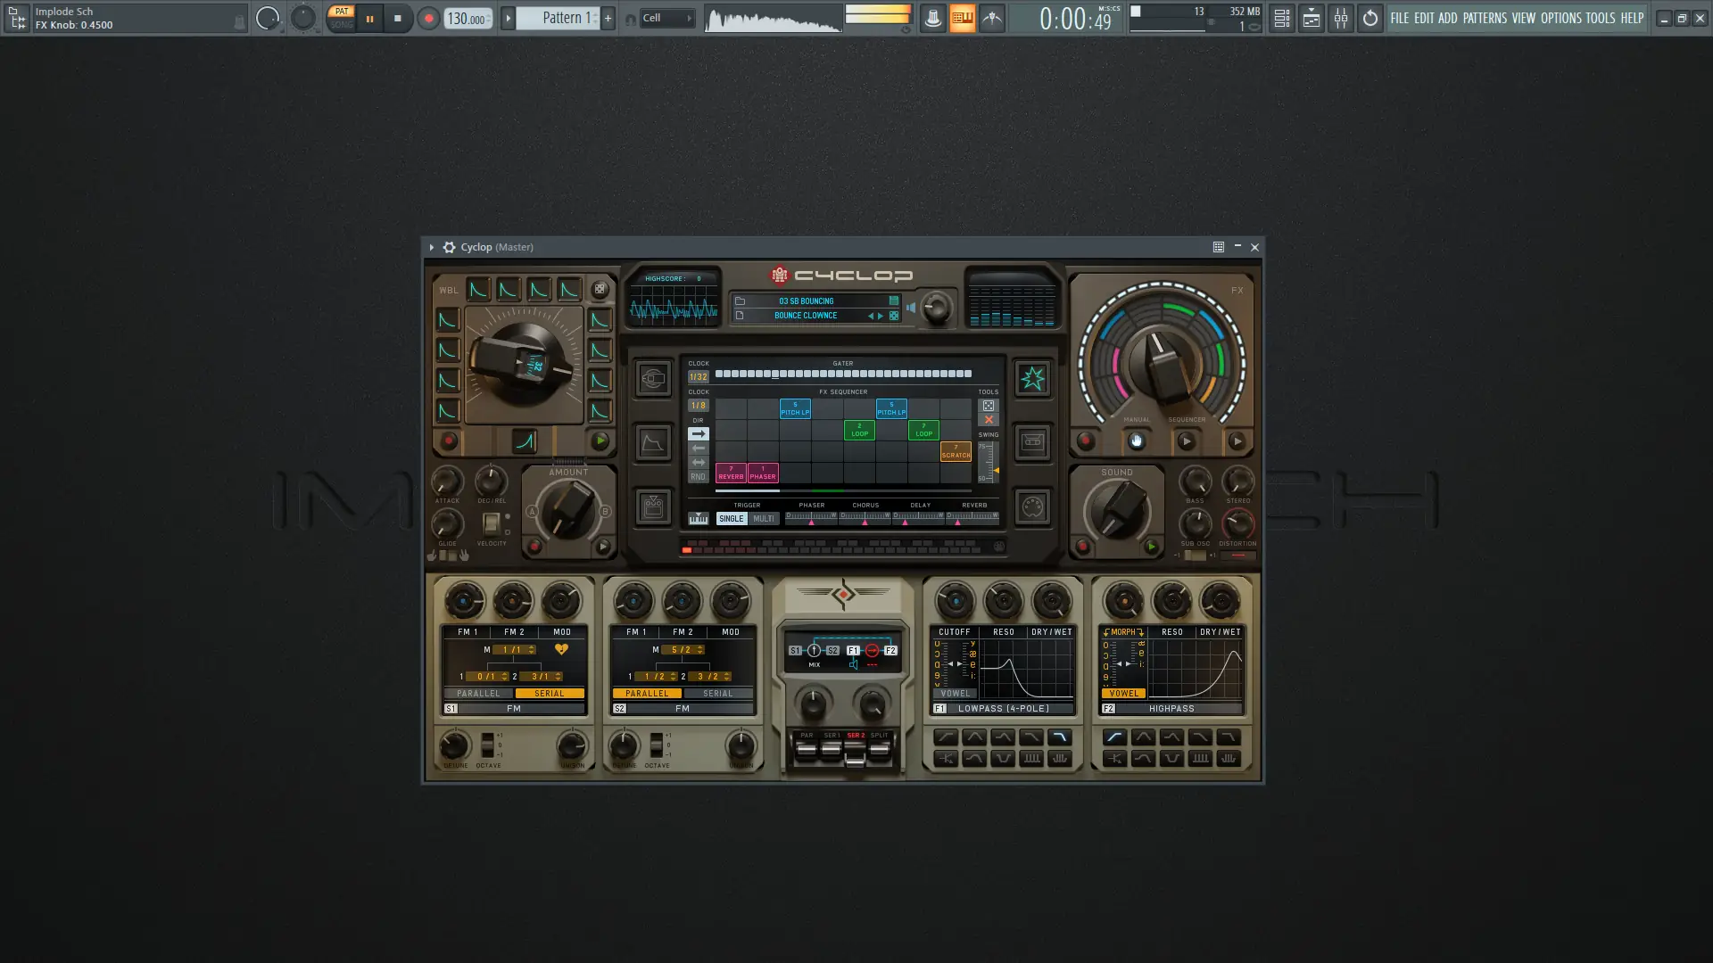Open the Cell snap dropdown
Image resolution: width=1713 pixels, height=963 pixels.
coord(667,18)
